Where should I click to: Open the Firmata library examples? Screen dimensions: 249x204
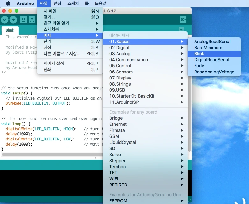(145, 130)
